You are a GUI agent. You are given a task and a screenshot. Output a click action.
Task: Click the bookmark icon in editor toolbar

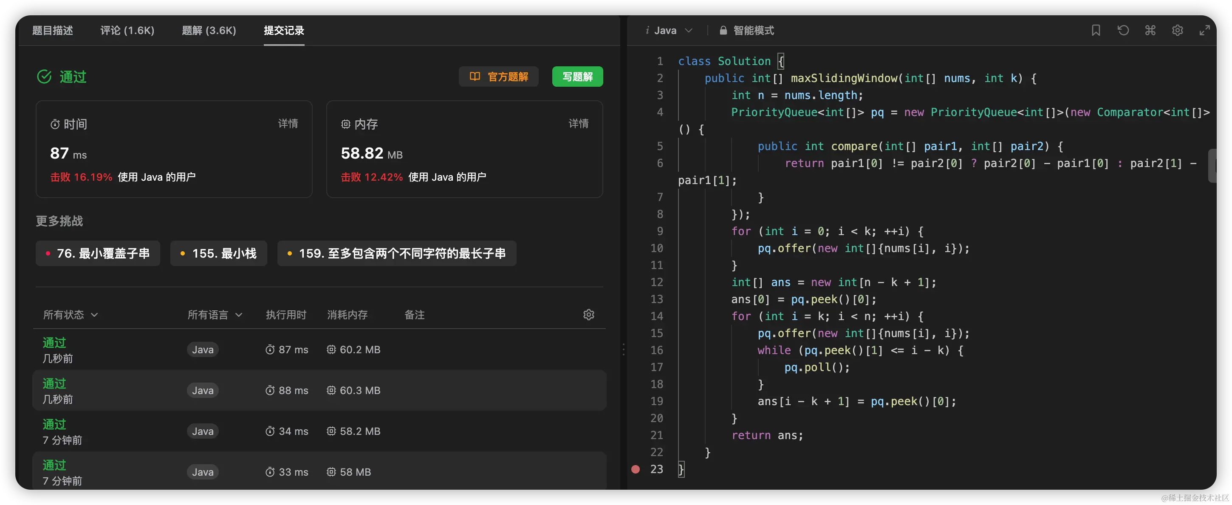1096,31
